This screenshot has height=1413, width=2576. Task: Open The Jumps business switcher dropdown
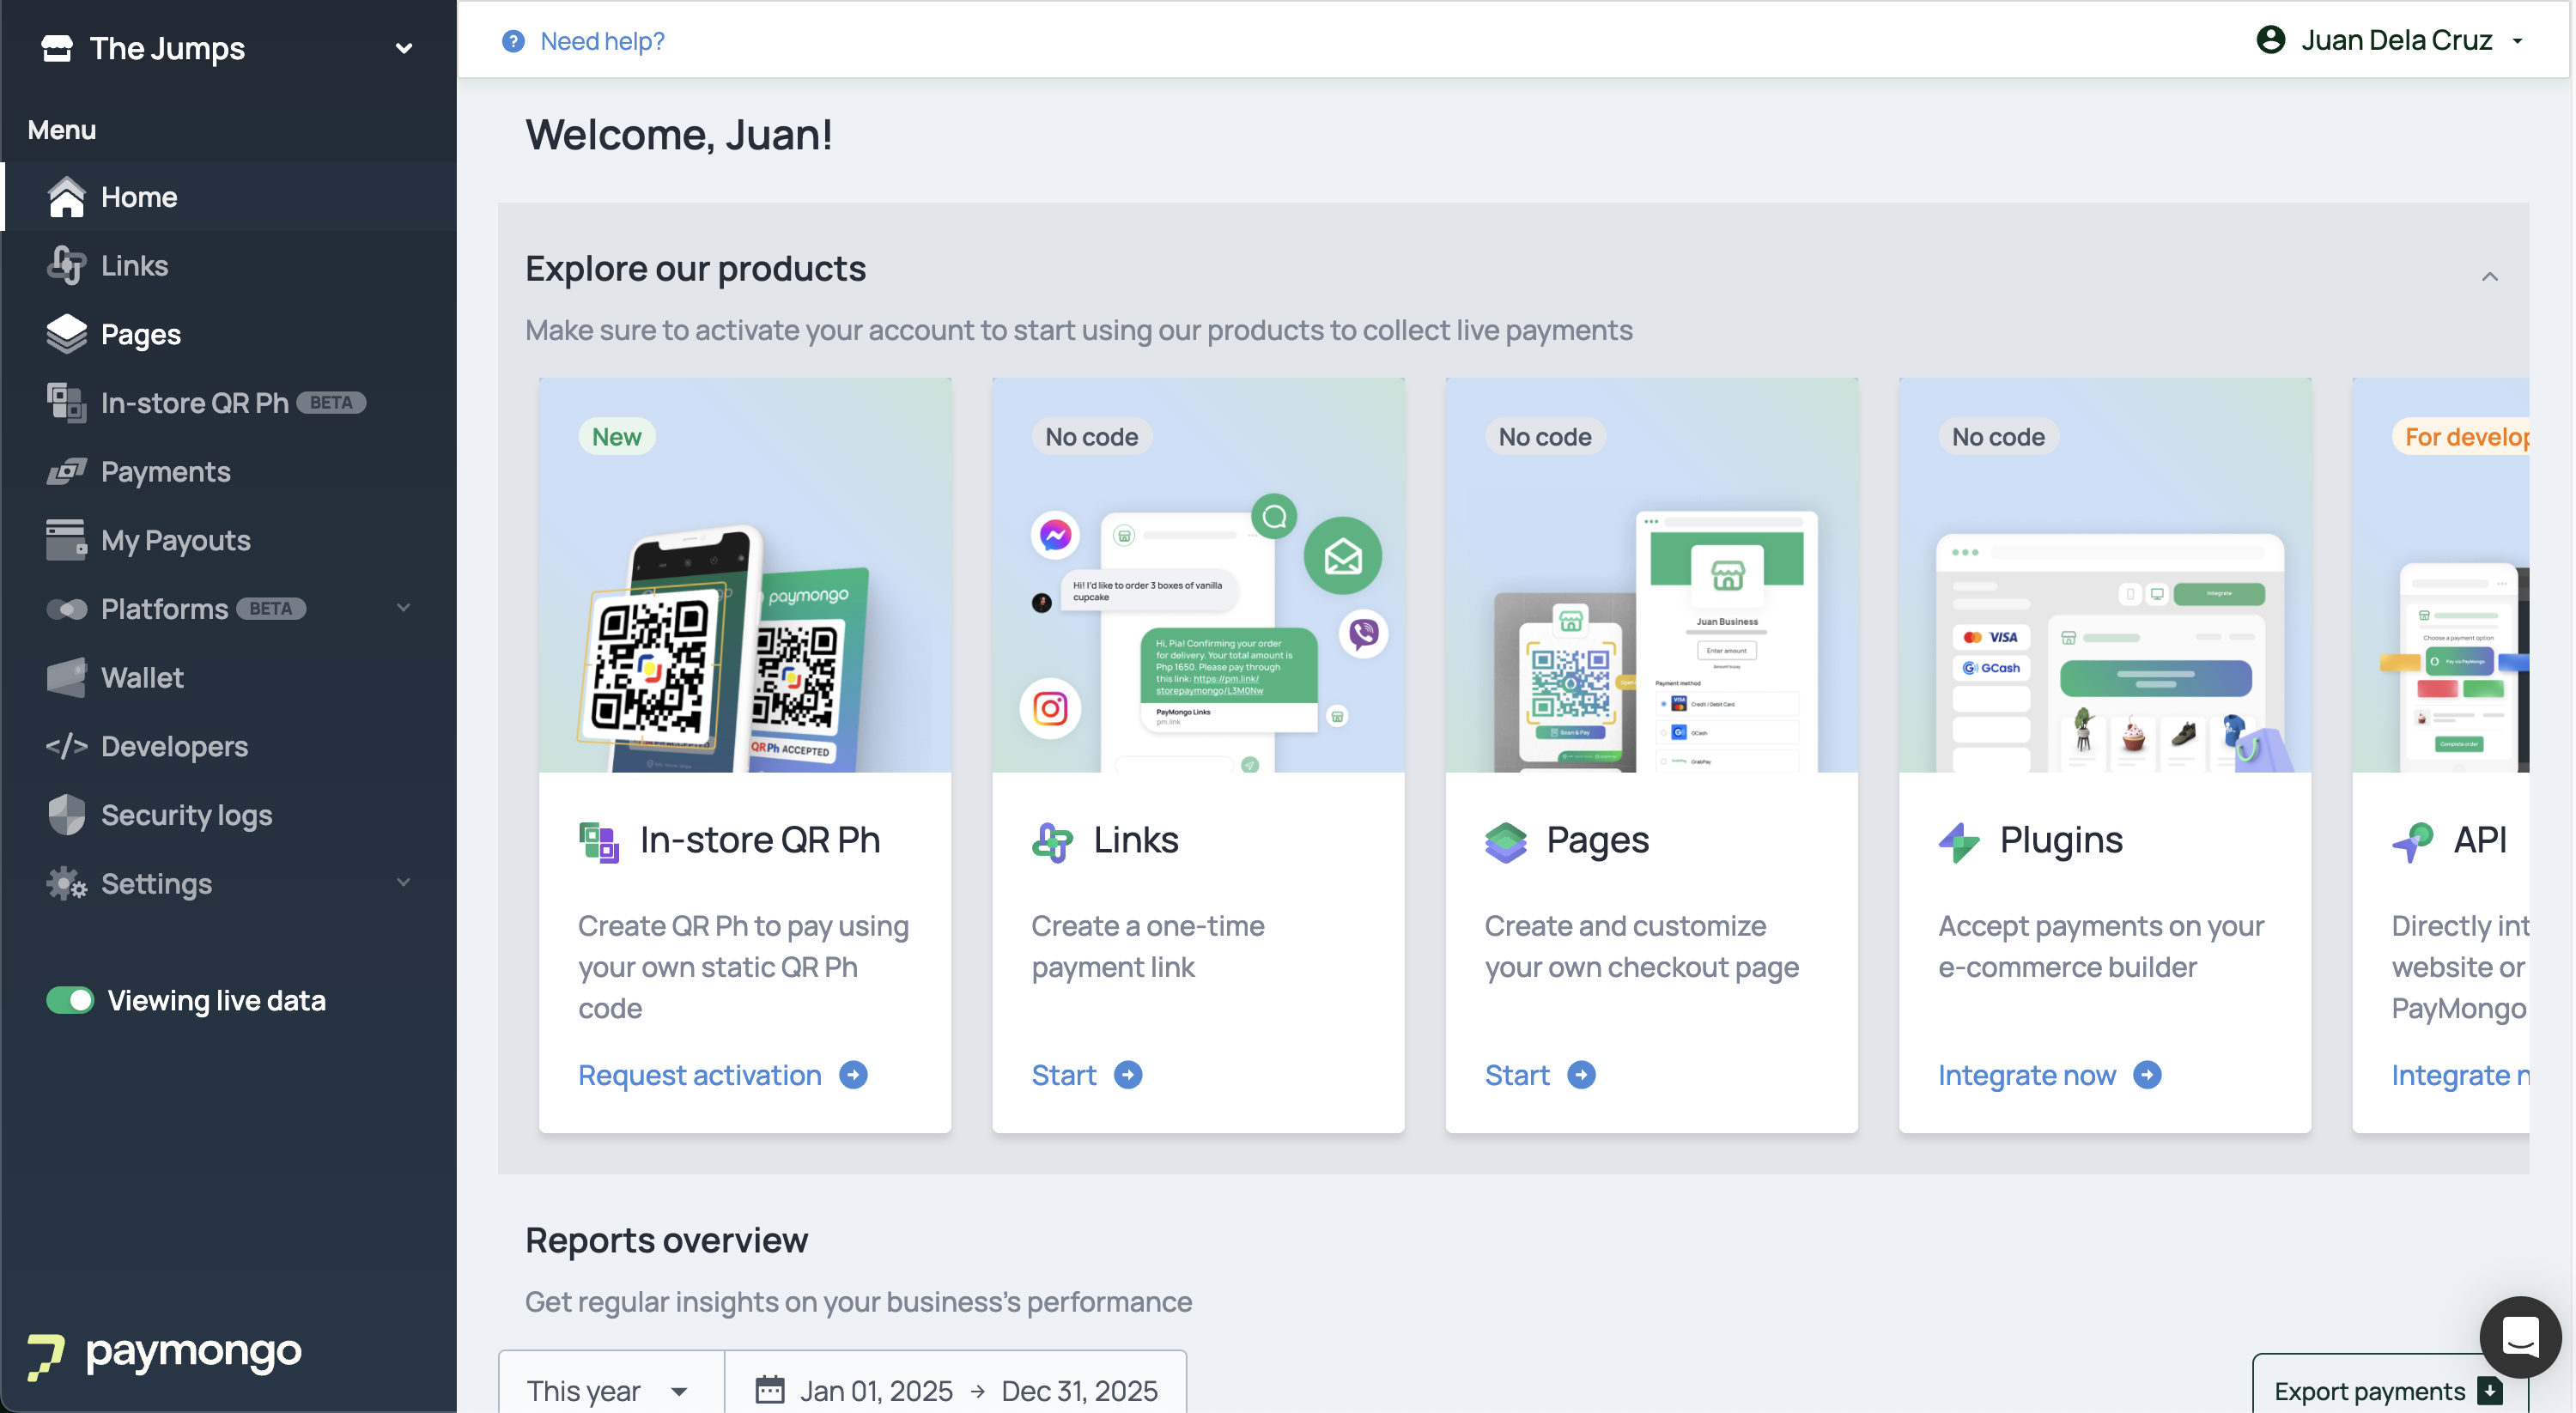[404, 48]
